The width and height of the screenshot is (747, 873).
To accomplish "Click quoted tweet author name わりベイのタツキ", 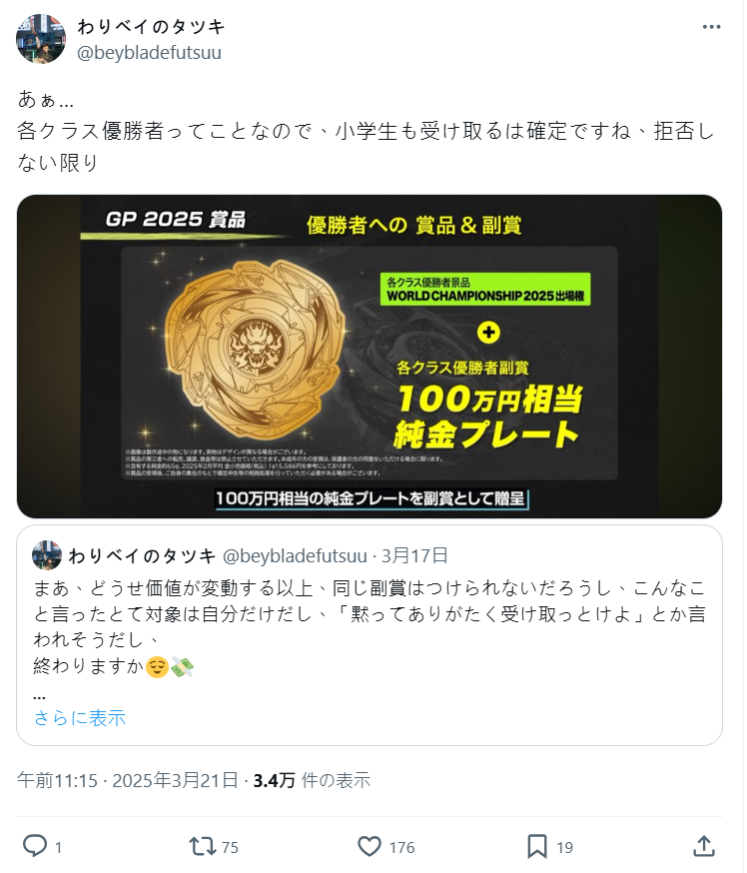I will [142, 555].
